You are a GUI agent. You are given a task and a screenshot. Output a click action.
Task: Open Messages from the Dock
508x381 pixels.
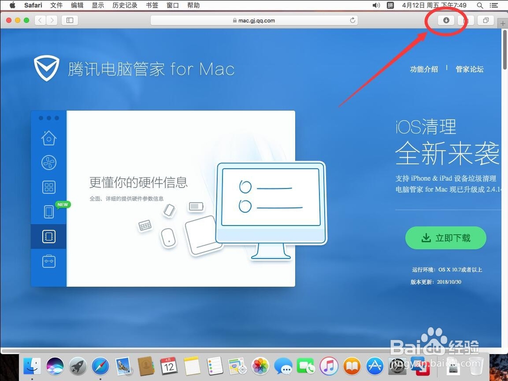pos(283,366)
